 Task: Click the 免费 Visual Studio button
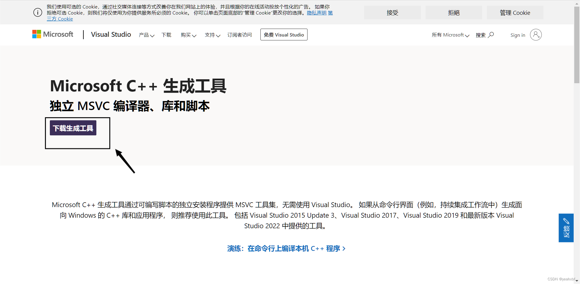(x=284, y=35)
